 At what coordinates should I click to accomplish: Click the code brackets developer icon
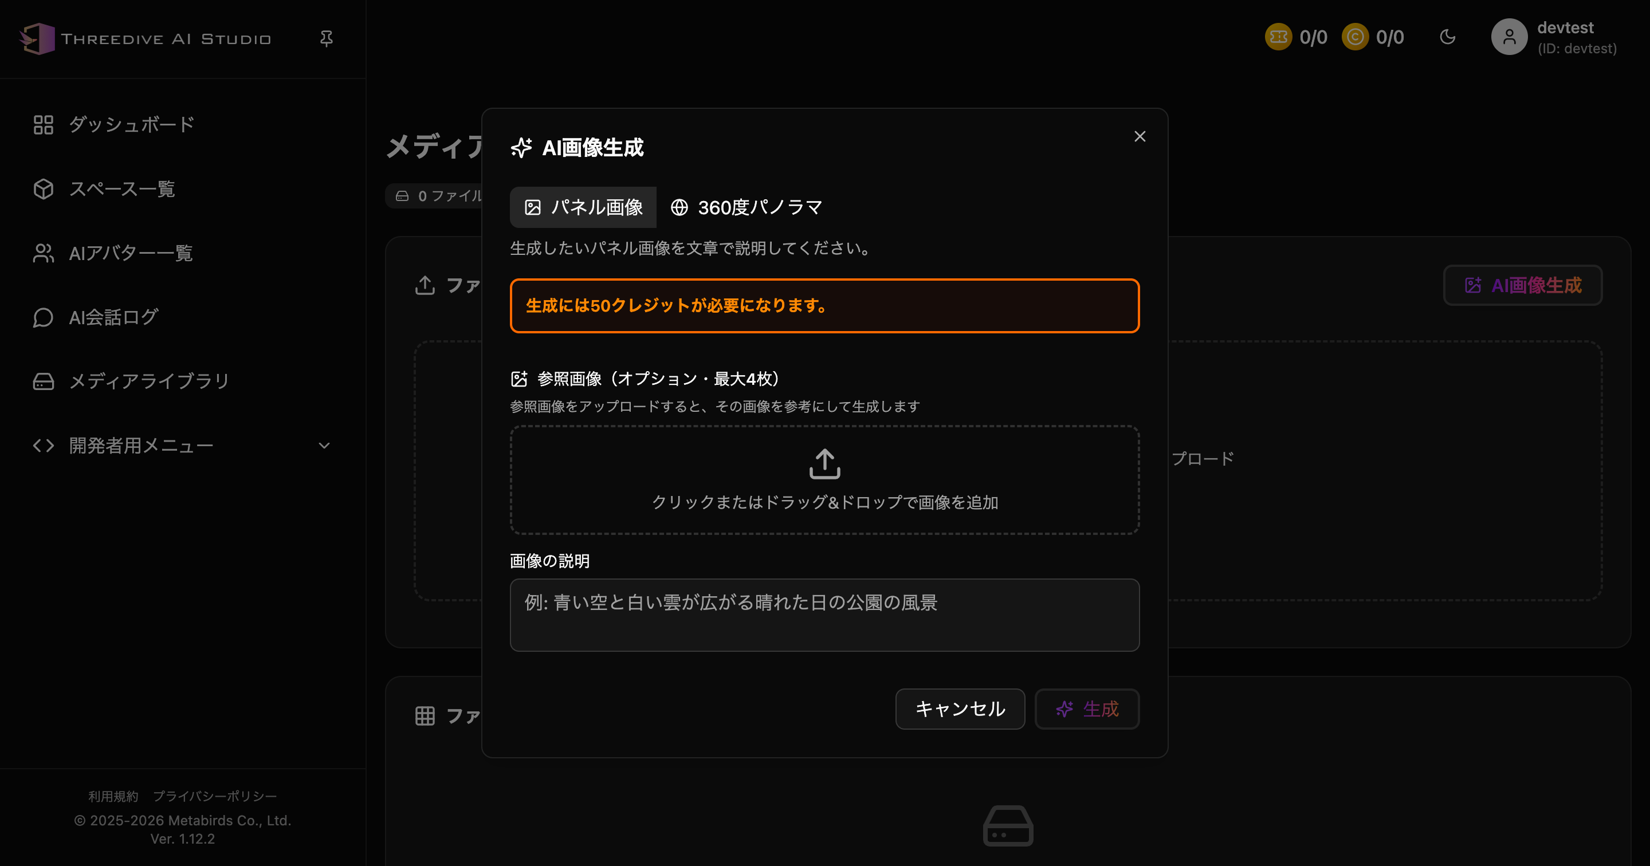pyautogui.click(x=44, y=445)
